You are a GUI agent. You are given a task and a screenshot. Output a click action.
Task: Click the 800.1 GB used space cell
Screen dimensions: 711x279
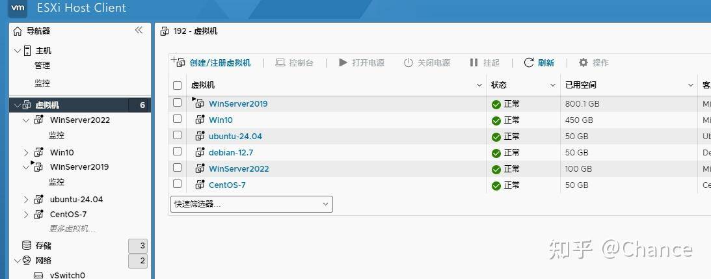(x=582, y=104)
